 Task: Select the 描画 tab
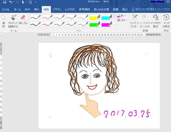tap(46, 9)
